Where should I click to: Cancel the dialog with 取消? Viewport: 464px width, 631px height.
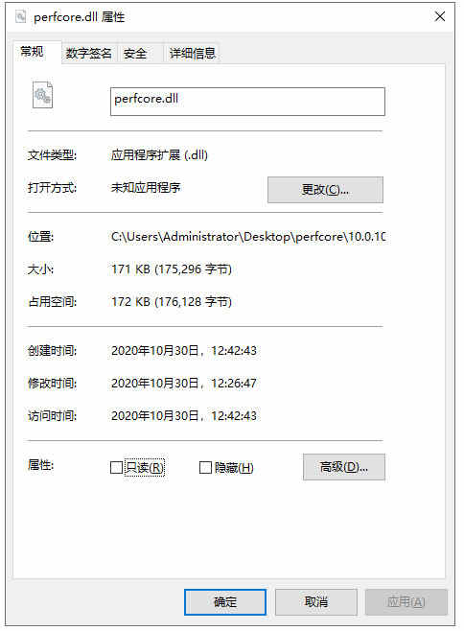(x=316, y=602)
